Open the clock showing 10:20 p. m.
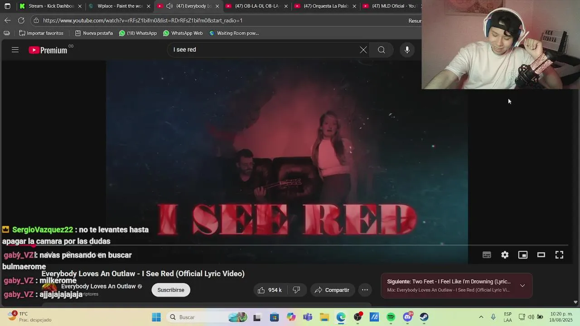Screen dimensions: 580x326 [x=561, y=317]
